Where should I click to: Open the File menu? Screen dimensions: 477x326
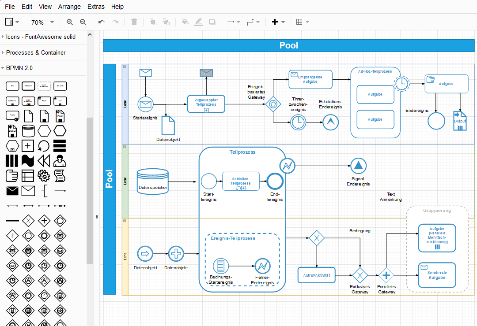pyautogui.click(x=10, y=7)
